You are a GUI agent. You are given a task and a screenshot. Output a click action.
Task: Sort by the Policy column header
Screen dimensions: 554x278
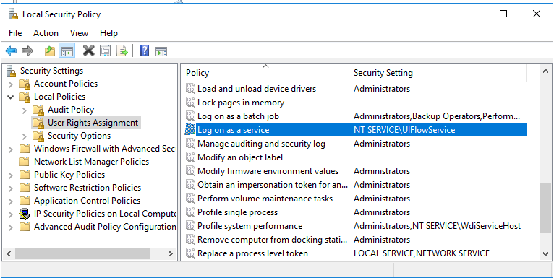click(x=265, y=73)
